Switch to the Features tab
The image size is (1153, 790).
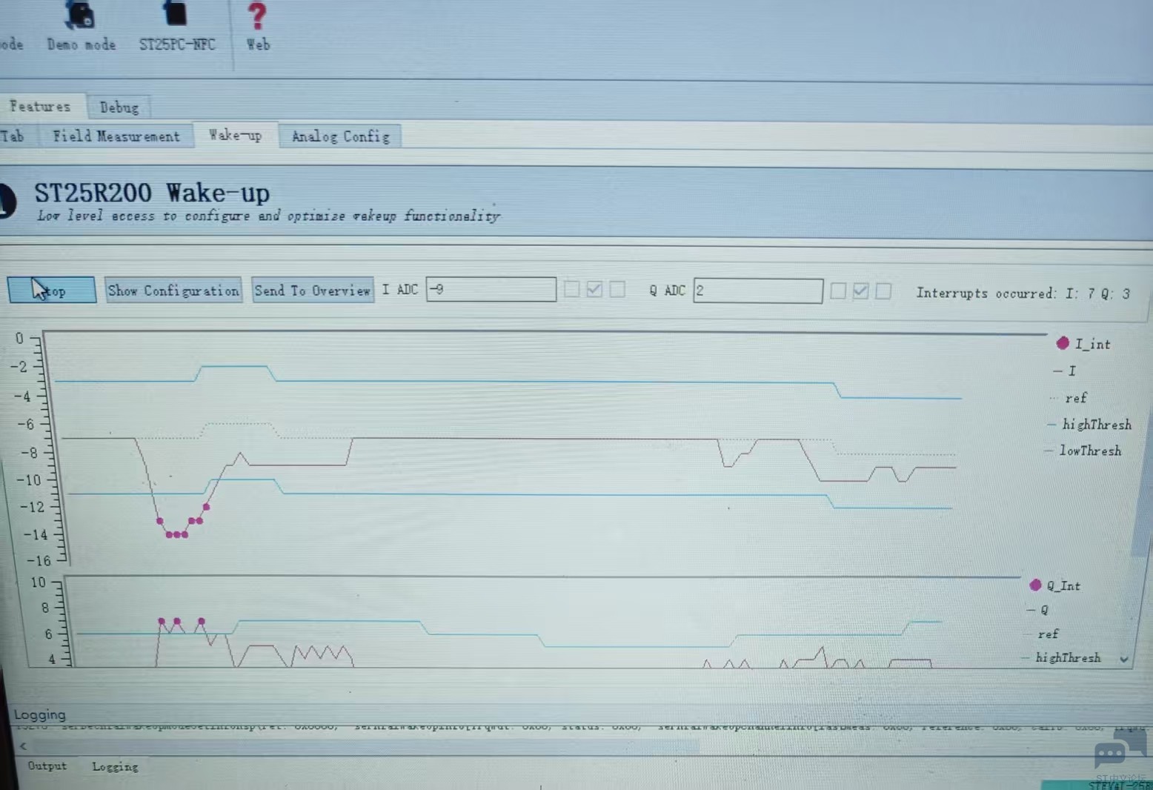(40, 107)
